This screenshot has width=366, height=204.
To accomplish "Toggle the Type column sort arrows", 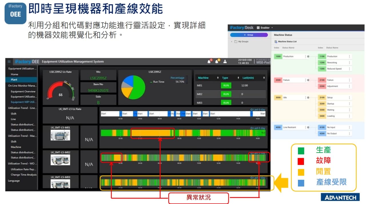I will (238, 78).
